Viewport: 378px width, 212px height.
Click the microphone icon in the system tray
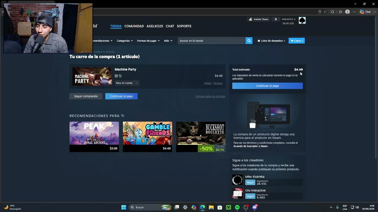click(337, 207)
